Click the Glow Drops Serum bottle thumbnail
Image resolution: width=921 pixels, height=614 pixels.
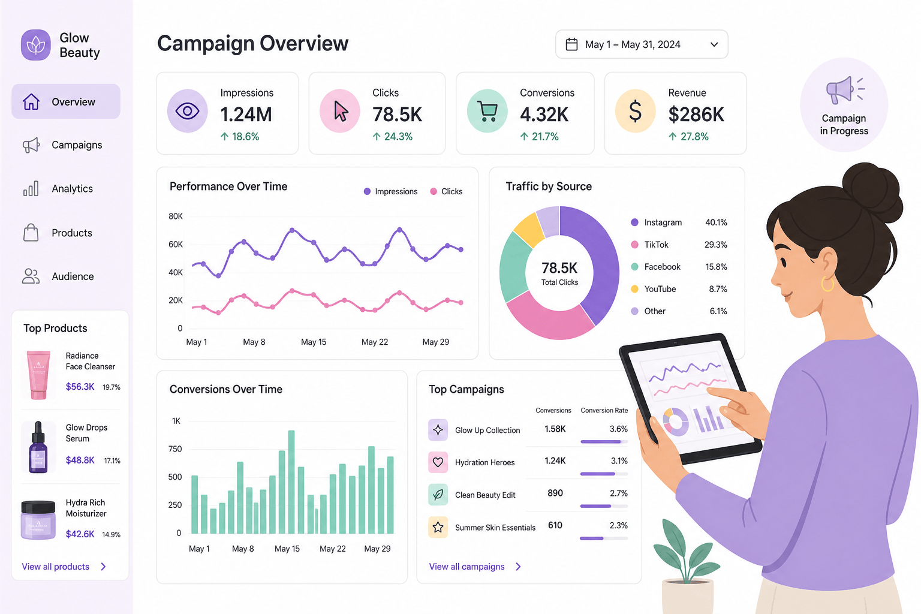(x=38, y=447)
